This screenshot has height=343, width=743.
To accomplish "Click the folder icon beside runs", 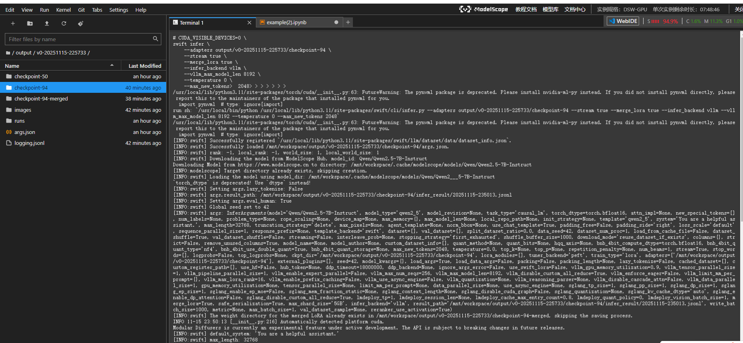I will click(x=9, y=121).
